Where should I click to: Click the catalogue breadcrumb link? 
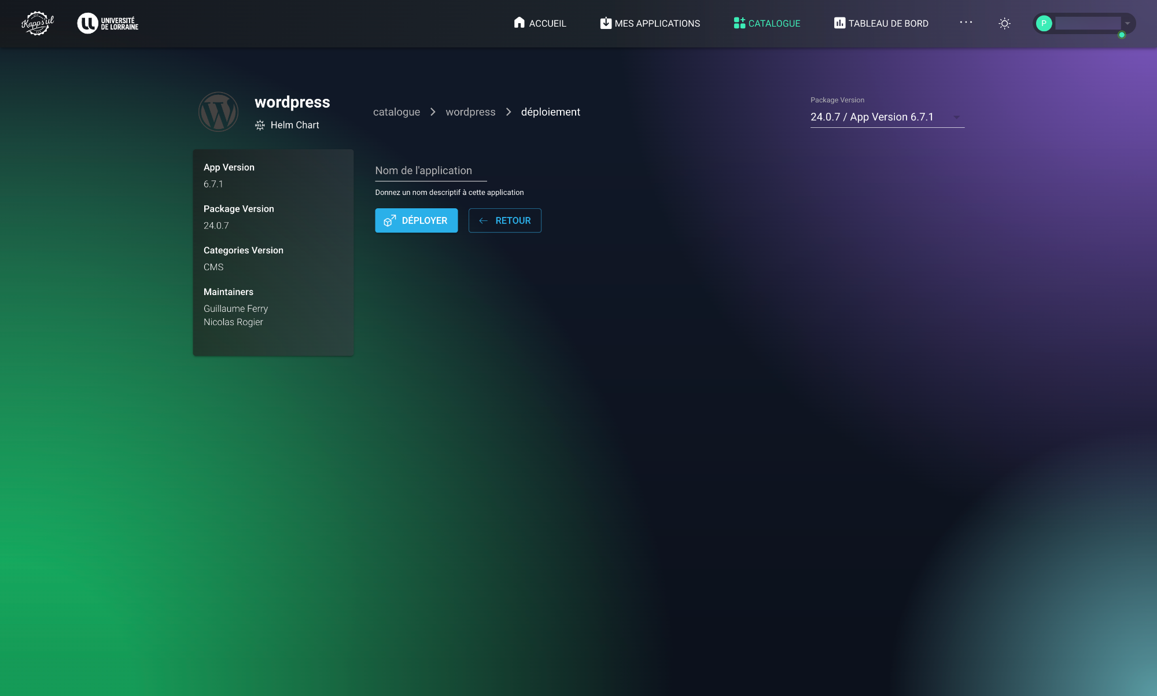(x=396, y=112)
